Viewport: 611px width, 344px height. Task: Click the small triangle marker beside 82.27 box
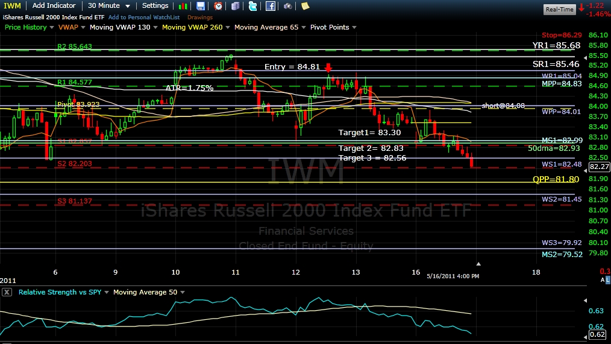tap(585, 171)
